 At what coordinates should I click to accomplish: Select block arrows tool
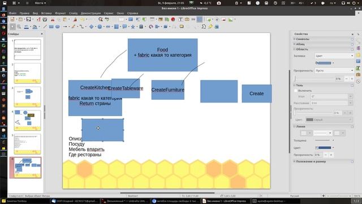point(108,27)
